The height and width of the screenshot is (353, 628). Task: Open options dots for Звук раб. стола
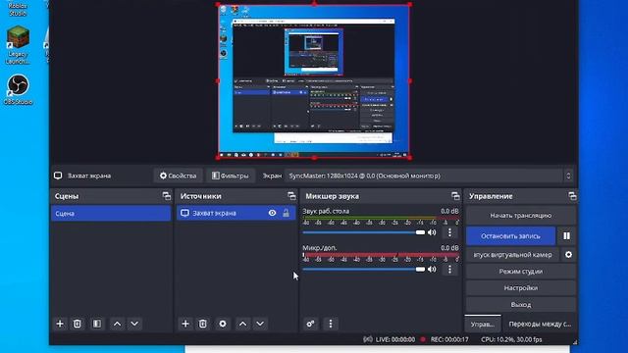[x=449, y=232]
